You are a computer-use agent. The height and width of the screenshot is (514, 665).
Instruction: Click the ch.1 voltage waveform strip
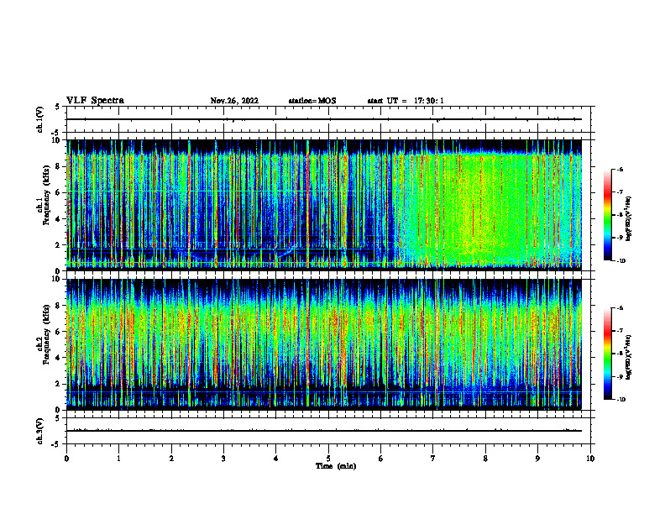(x=328, y=119)
